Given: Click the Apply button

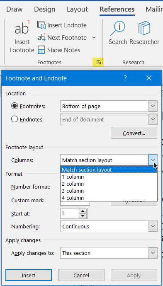Looking at the screenshot, I should [x=134, y=275].
